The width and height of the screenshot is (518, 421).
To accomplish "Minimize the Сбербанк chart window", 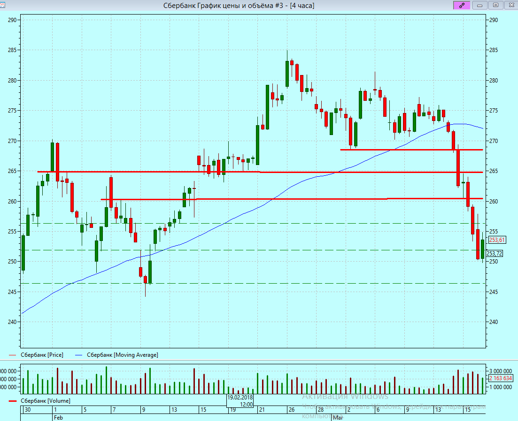I will (x=480, y=5).
